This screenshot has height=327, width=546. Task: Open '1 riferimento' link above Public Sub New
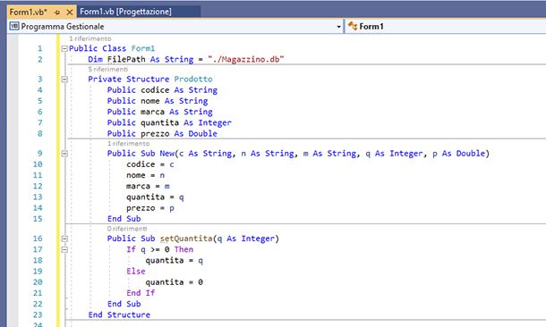(x=129, y=144)
